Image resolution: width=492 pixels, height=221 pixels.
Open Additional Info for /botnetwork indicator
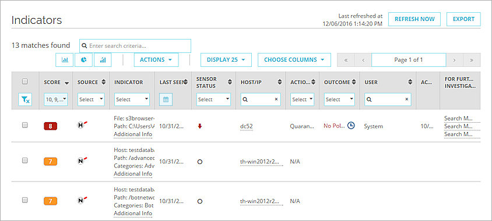(133, 213)
